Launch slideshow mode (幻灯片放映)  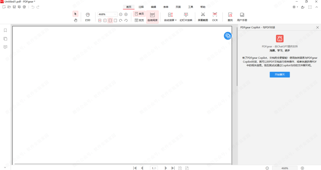(x=186, y=17)
